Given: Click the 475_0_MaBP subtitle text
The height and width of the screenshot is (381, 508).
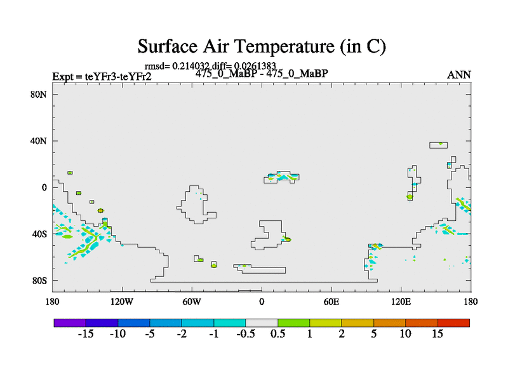Looking at the screenshot, I should pos(262,74).
